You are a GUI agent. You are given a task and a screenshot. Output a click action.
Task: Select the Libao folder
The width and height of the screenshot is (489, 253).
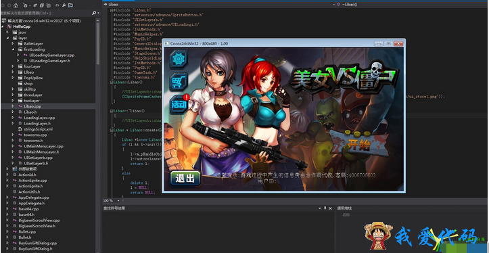[x=29, y=72]
